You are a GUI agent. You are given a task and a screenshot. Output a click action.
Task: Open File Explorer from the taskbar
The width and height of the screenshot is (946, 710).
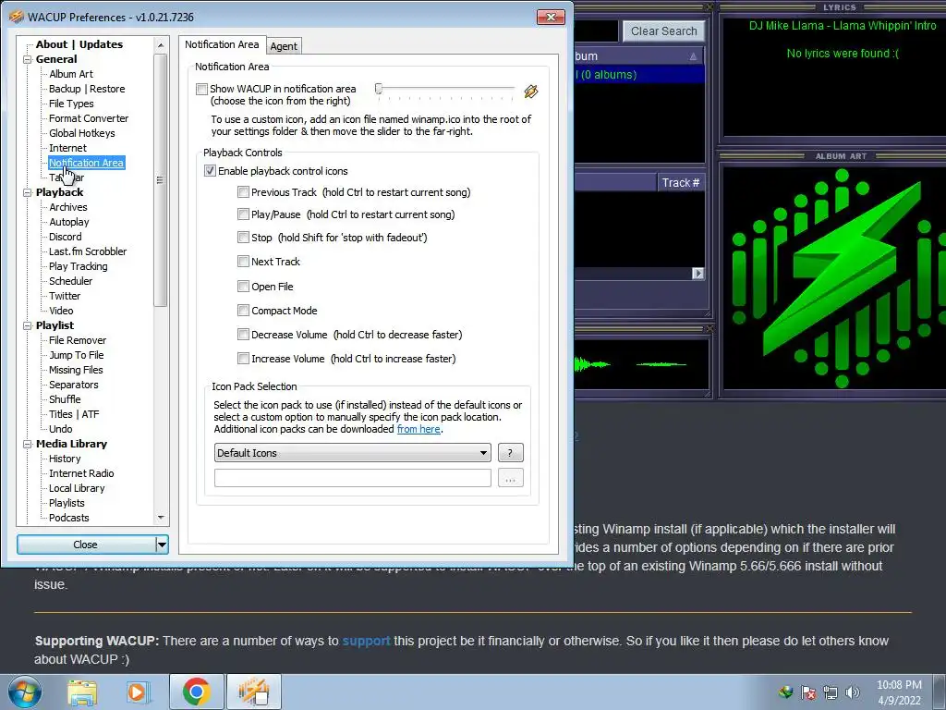point(82,692)
